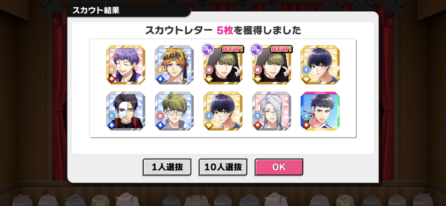Image resolution: width=446 pixels, height=206 pixels.
Task: Click the purple ぷち badge on first NEW card
Action: 208,49
